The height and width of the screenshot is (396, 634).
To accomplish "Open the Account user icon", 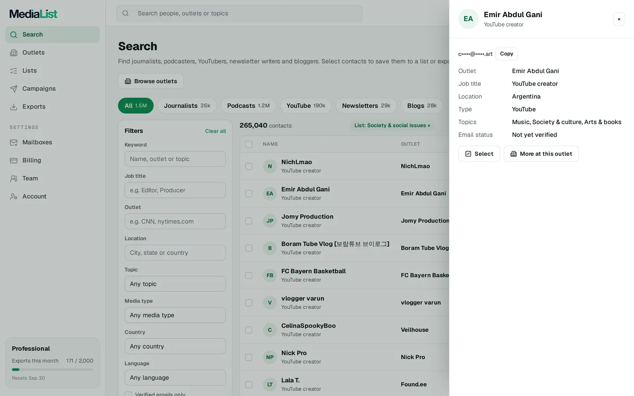I will (x=14, y=196).
